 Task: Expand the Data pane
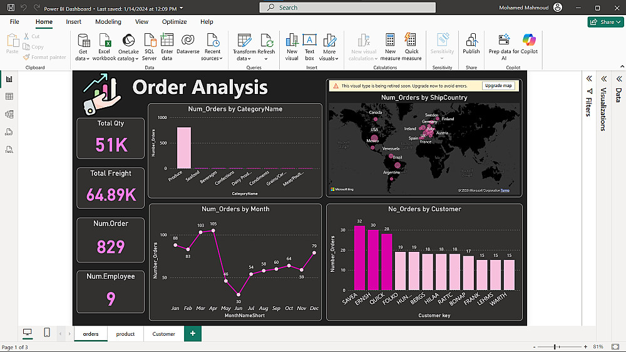click(619, 79)
